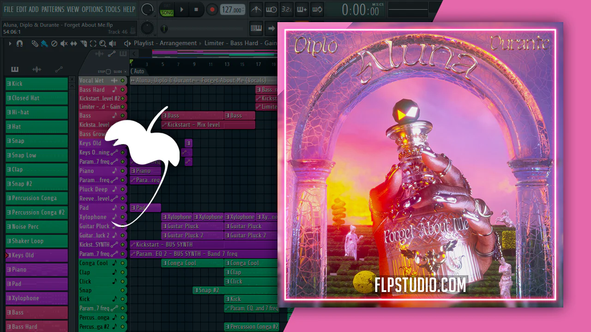Mute the Conga Cool track
Image resolution: width=591 pixels, height=332 pixels.
click(x=123, y=263)
